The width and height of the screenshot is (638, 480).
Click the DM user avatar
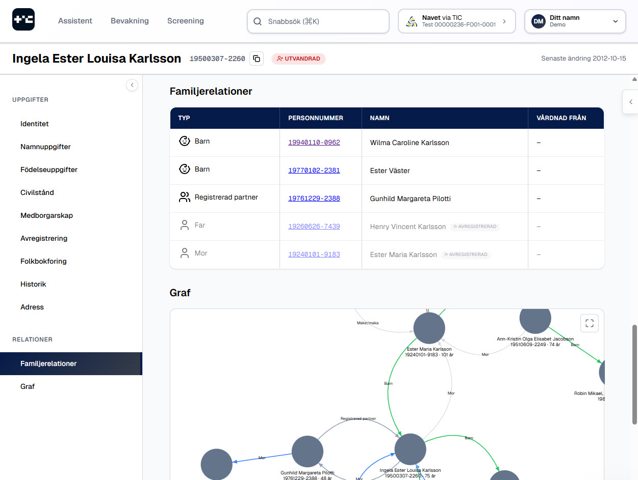click(538, 21)
